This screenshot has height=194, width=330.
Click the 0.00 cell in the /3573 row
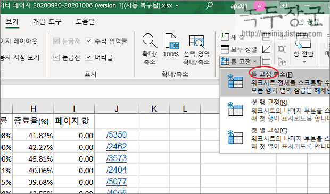pyautogui.click(x=74, y=158)
